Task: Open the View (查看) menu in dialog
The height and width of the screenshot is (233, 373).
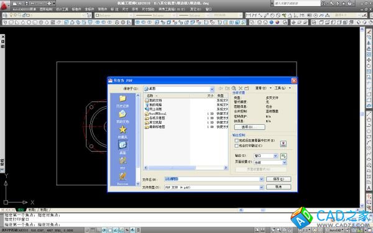Action: click(x=263, y=88)
